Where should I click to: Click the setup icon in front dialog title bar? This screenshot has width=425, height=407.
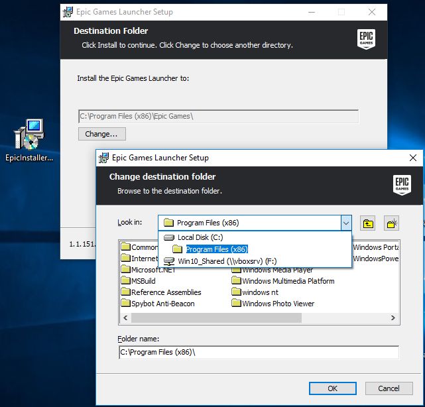103,158
